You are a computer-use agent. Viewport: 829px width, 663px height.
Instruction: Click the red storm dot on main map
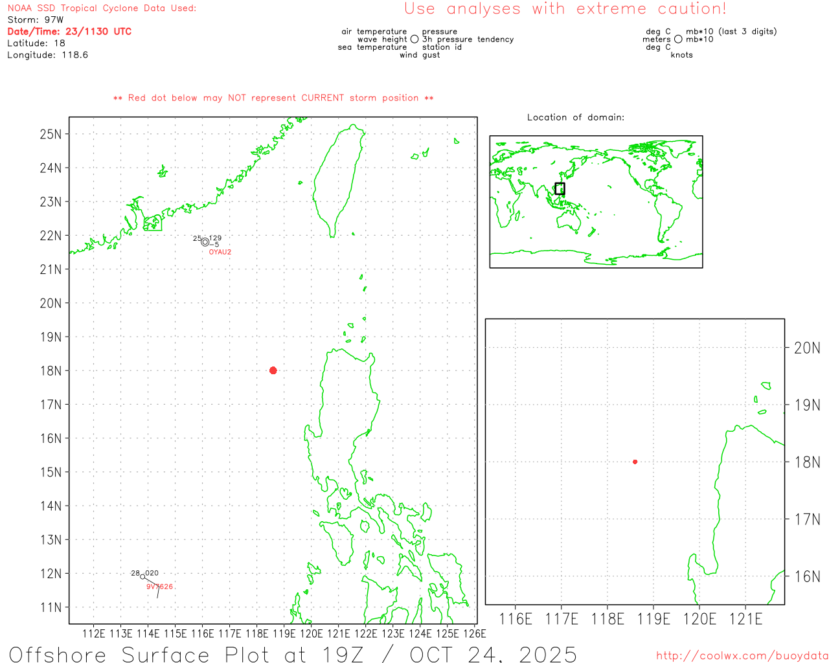coord(273,370)
